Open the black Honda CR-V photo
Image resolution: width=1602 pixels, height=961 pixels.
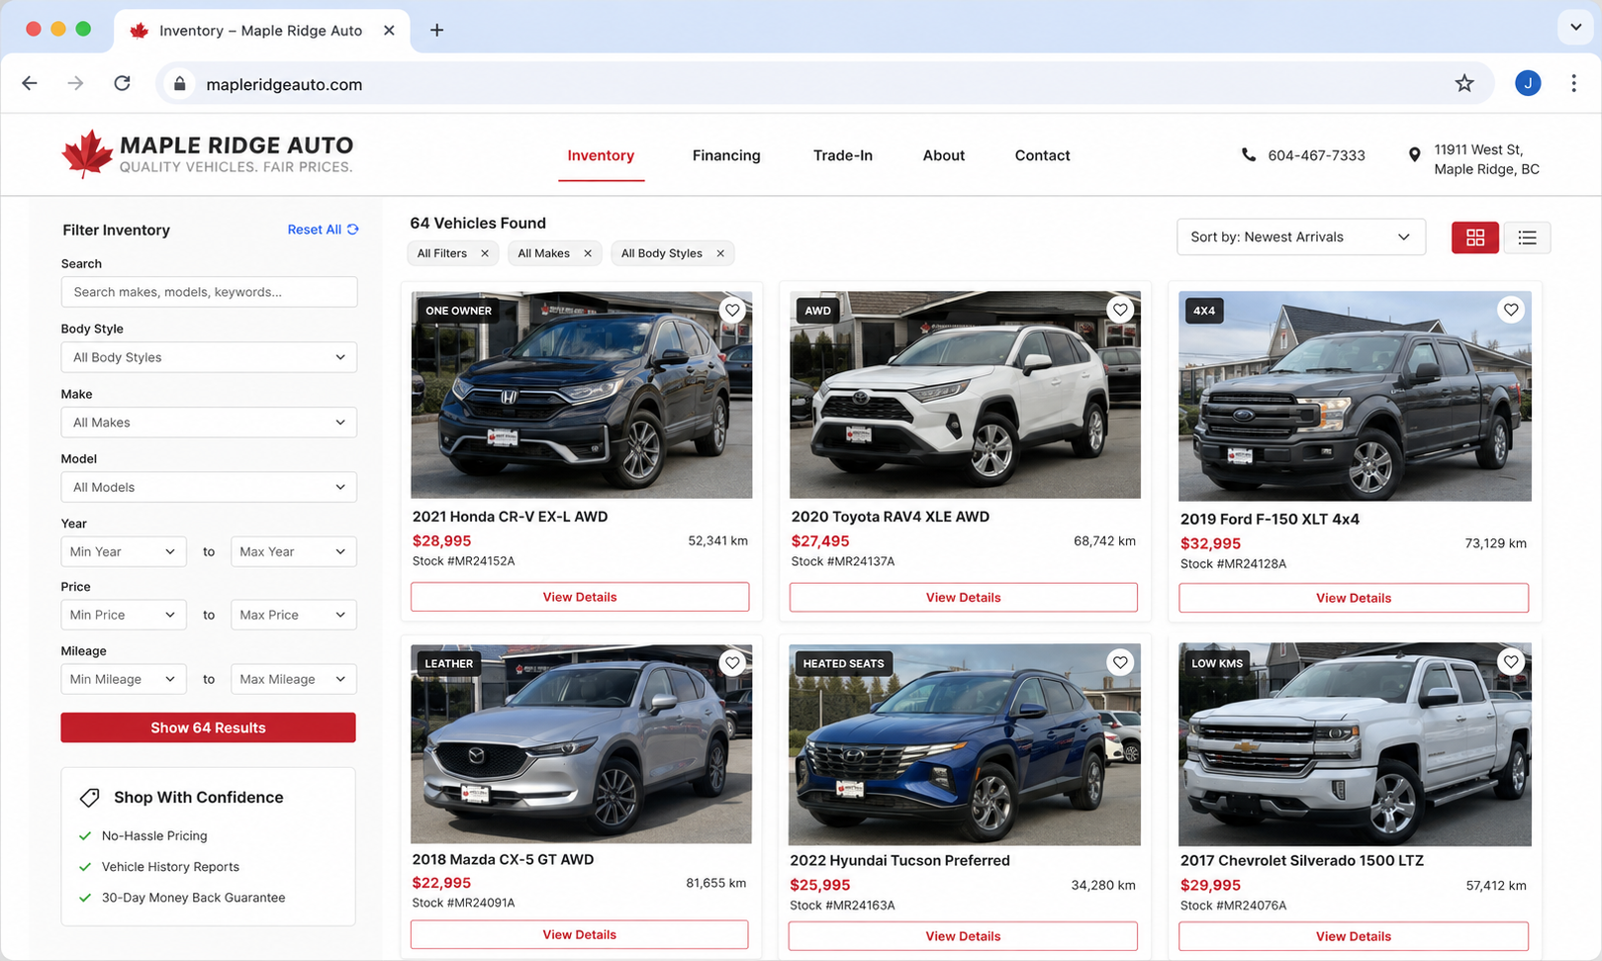click(x=582, y=394)
